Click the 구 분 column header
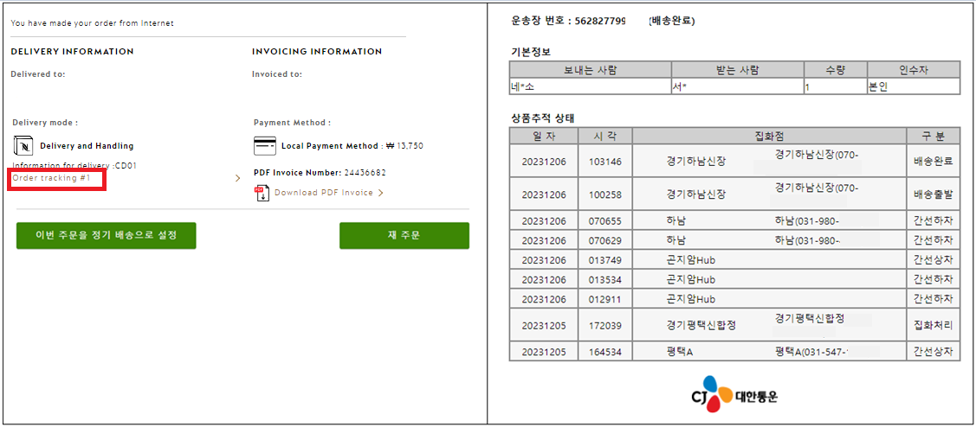 pyautogui.click(x=933, y=136)
